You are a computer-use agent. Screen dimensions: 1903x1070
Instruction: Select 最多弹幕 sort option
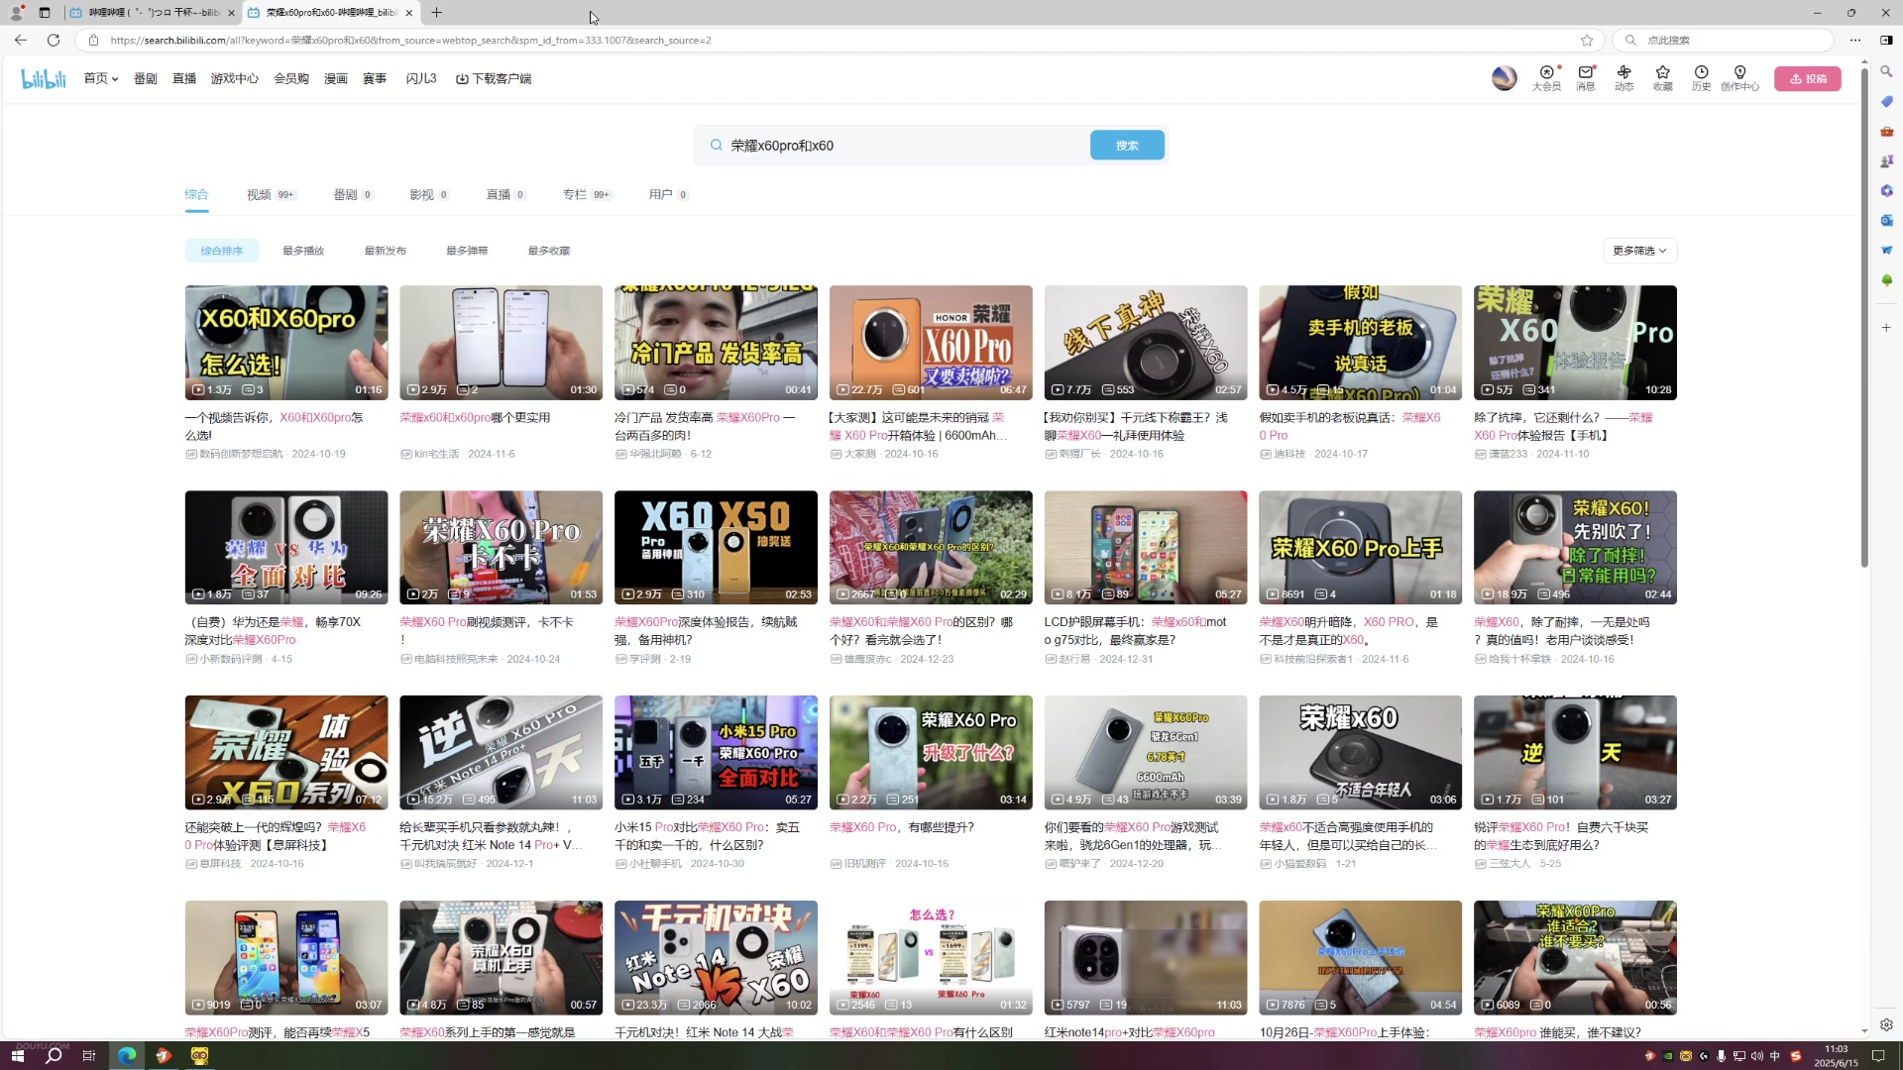click(x=467, y=251)
